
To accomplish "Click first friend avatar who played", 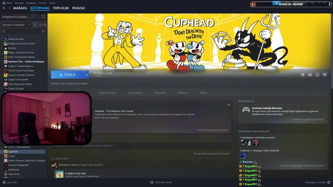I will pyautogui.click(x=243, y=143).
